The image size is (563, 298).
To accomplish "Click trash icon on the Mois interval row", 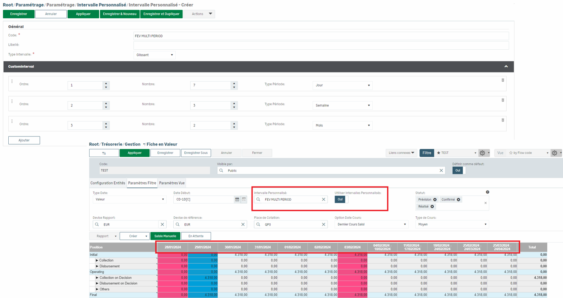I will (503, 120).
